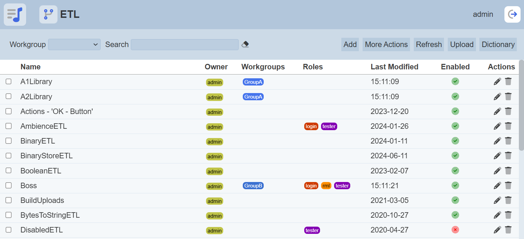The width and height of the screenshot is (524, 239).
Task: Check the BuildUploads row checkbox
Action: tap(9, 200)
